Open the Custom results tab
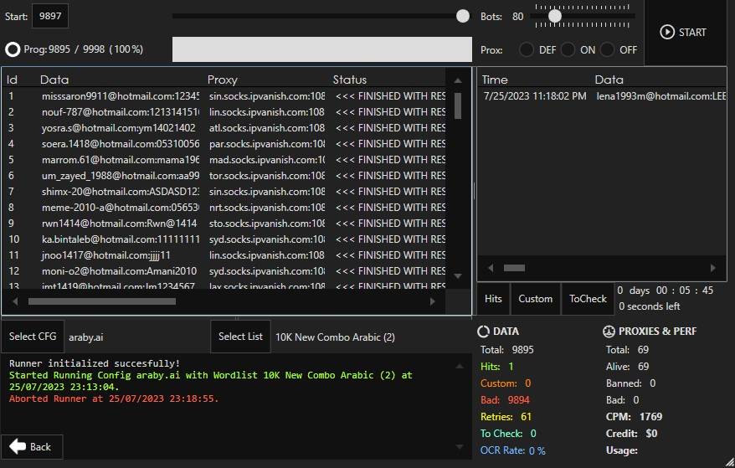 (535, 299)
